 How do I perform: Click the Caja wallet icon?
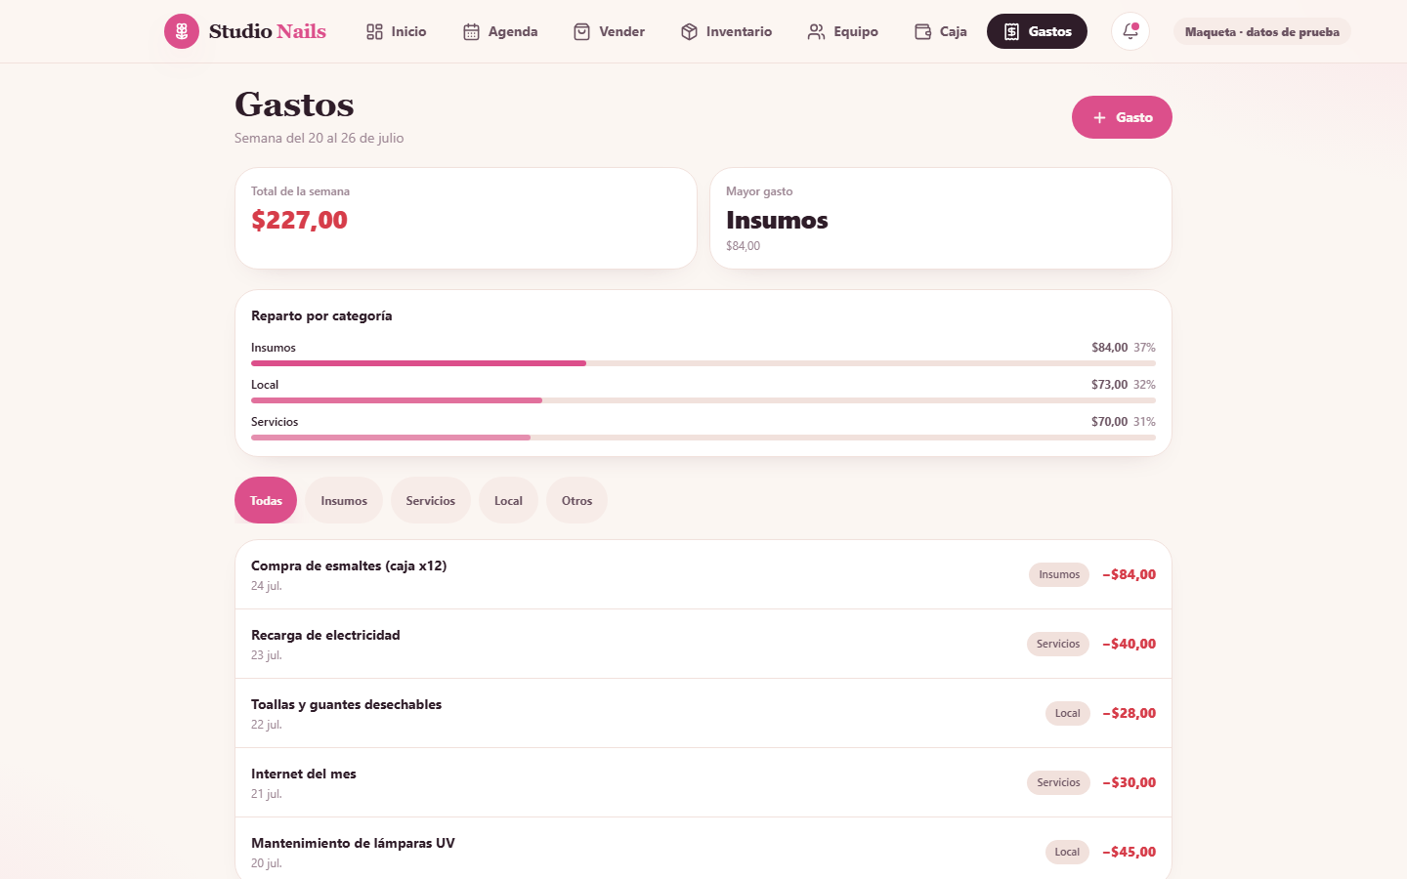922,32
